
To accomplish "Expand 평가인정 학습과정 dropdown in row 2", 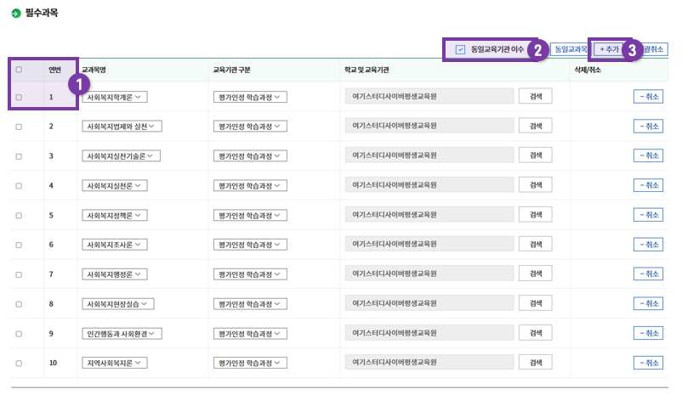I will [250, 127].
